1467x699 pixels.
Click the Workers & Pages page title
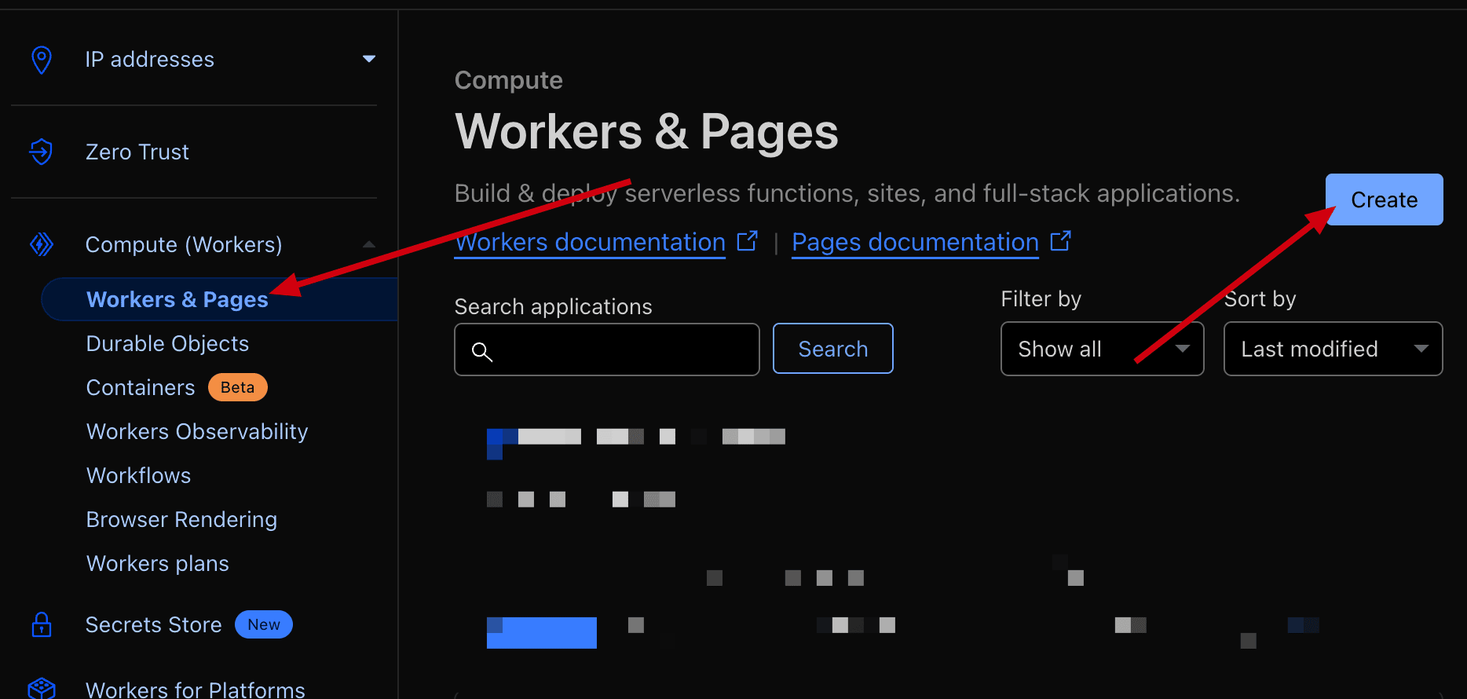[647, 131]
